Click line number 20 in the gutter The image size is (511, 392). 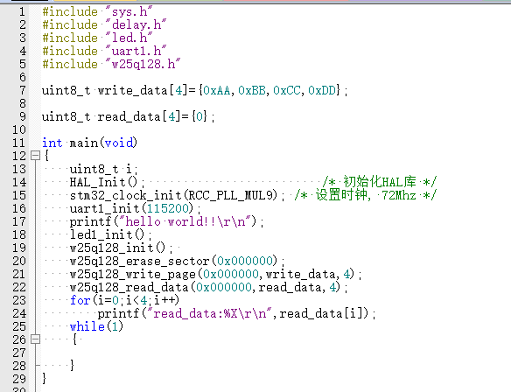(x=18, y=261)
